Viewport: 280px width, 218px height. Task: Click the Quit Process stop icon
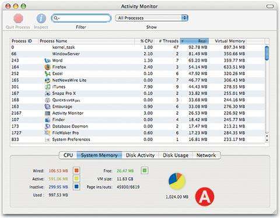coord(18,19)
